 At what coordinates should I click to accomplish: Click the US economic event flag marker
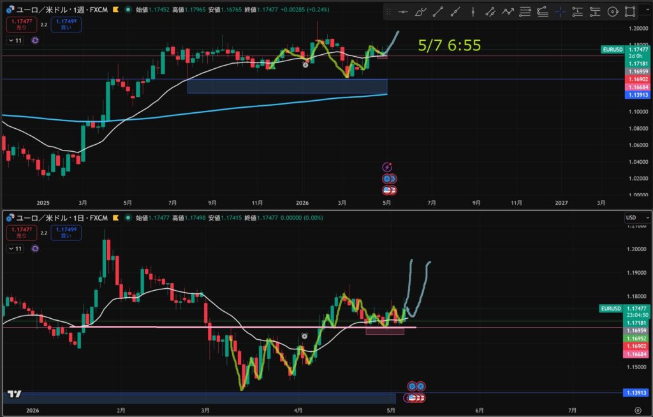click(x=388, y=191)
